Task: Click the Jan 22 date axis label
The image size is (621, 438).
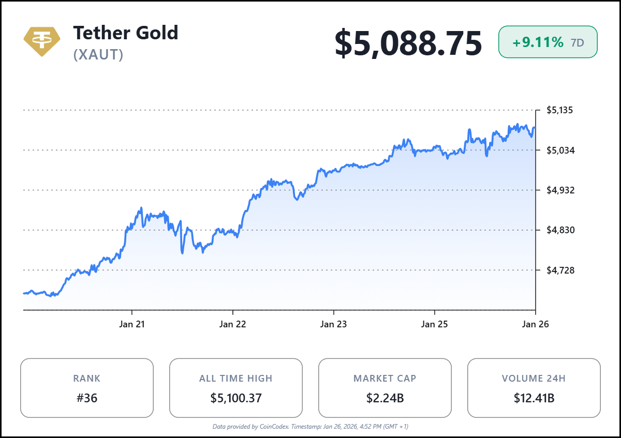Action: coord(233,324)
